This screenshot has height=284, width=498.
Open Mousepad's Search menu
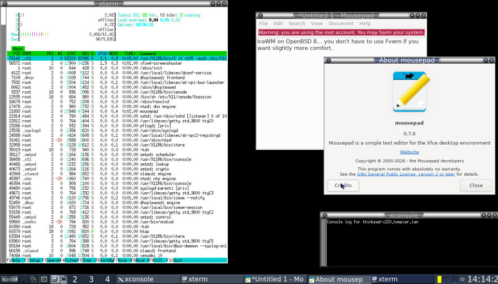click(x=297, y=23)
